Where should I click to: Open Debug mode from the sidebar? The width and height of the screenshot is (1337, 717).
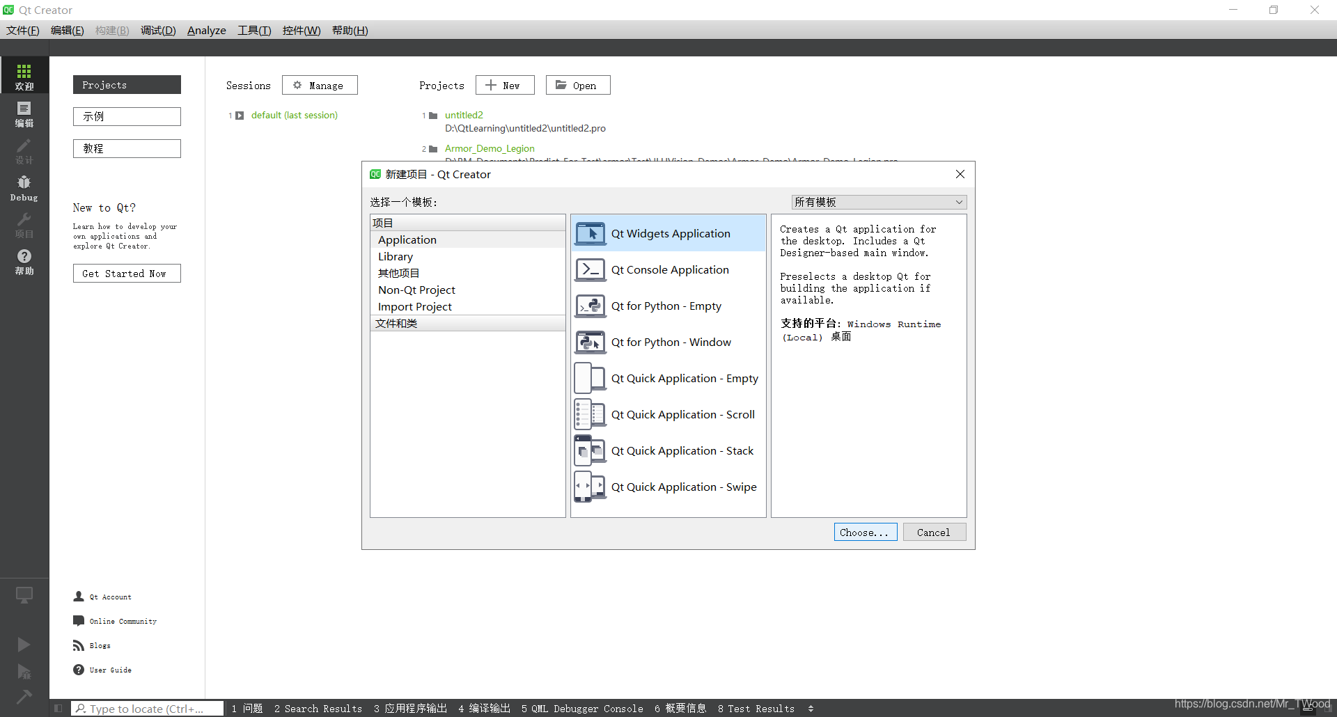pos(24,187)
